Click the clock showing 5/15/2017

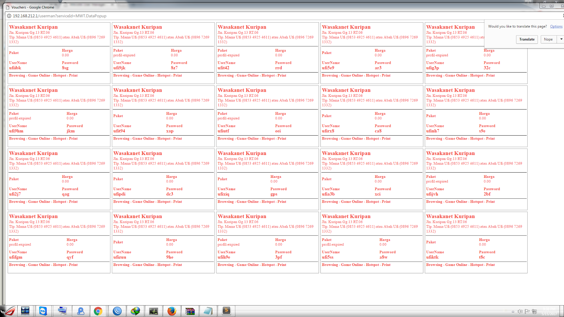pos(550,311)
